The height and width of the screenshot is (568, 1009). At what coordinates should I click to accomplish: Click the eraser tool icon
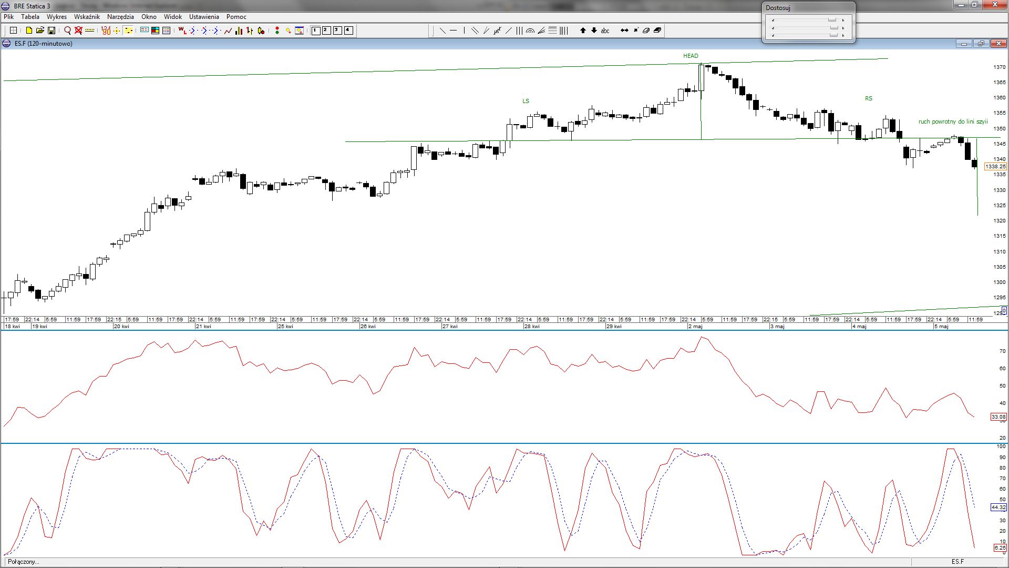(646, 31)
